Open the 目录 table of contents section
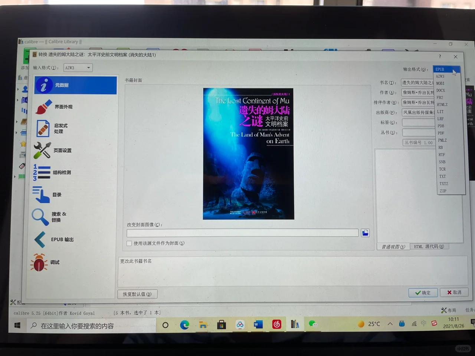Screen dimensions: 475x356 pos(47,194)
